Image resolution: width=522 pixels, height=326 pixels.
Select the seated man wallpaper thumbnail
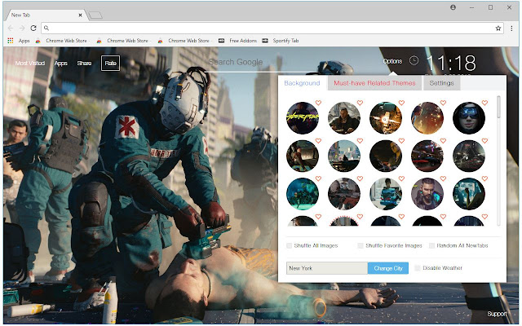pyautogui.click(x=344, y=118)
